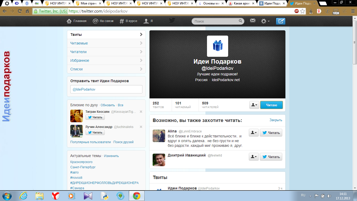Open the Python taskbar icon

[104, 196]
